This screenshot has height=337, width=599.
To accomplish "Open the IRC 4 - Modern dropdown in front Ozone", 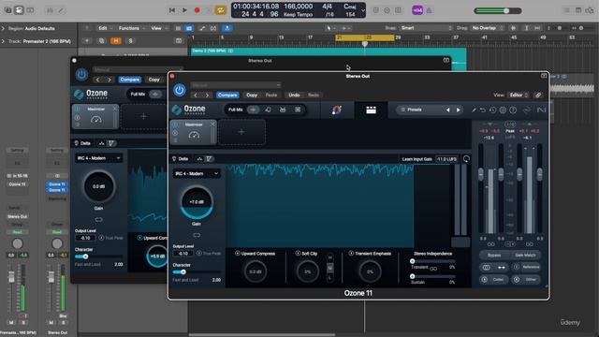I will pyautogui.click(x=197, y=173).
